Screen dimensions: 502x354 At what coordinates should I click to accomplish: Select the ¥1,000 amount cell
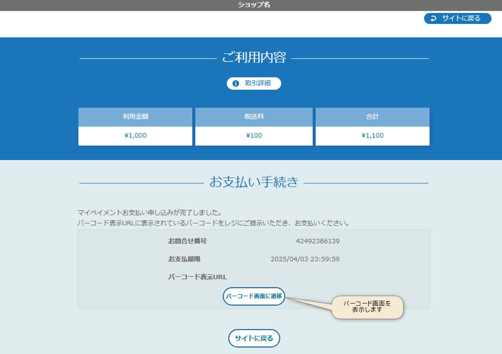click(135, 135)
